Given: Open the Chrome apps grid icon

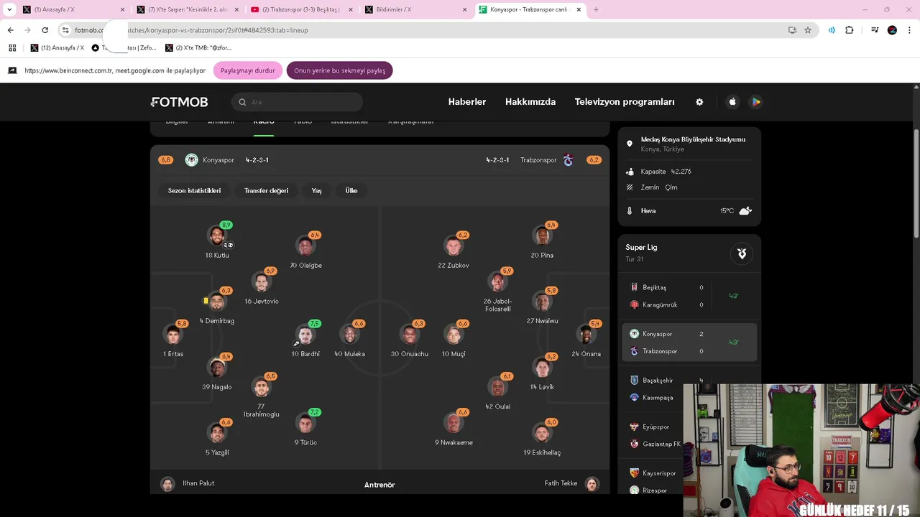Looking at the screenshot, I should coord(12,48).
